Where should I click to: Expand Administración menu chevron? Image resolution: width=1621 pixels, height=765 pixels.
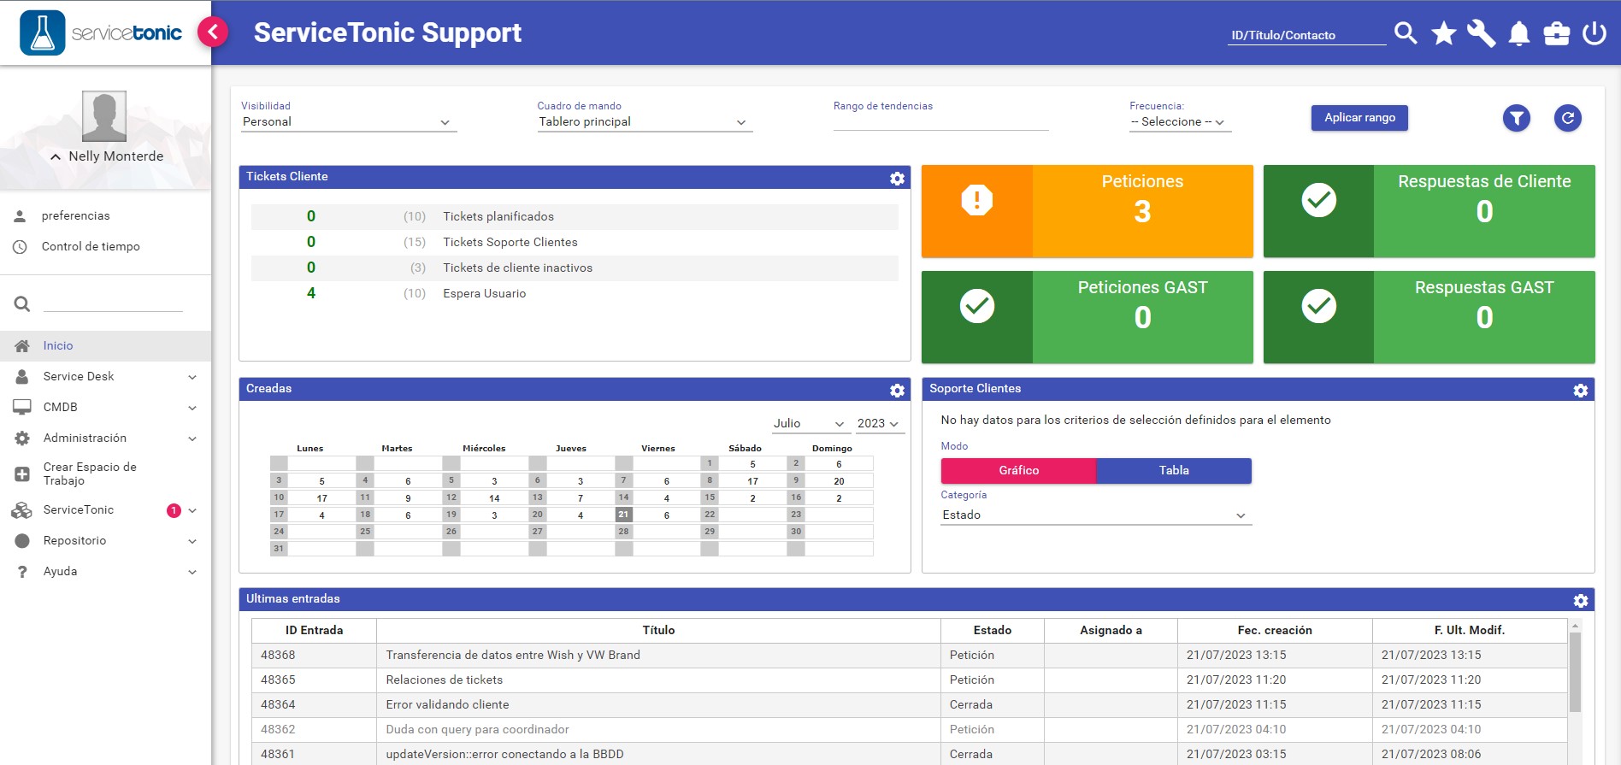coord(192,438)
